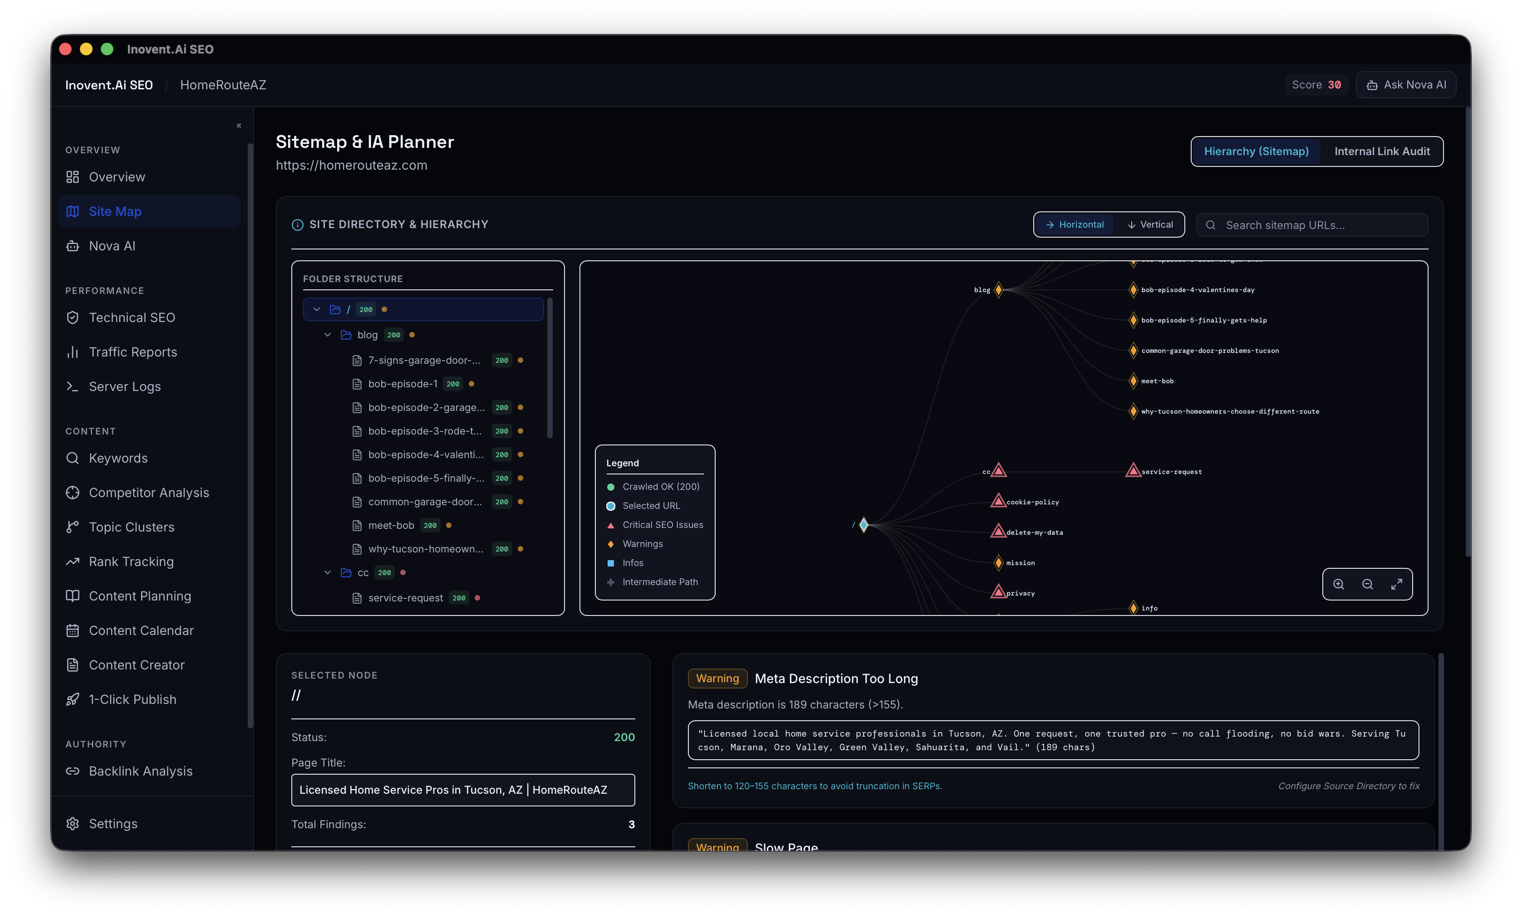The image size is (1522, 918).
Task: Open 1-Click Publish rocket icon
Action: click(72, 699)
